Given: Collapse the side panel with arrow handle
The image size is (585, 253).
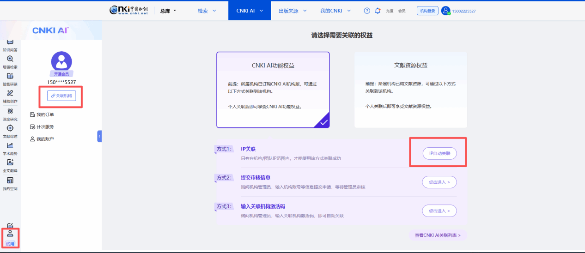Looking at the screenshot, I should click(x=99, y=136).
